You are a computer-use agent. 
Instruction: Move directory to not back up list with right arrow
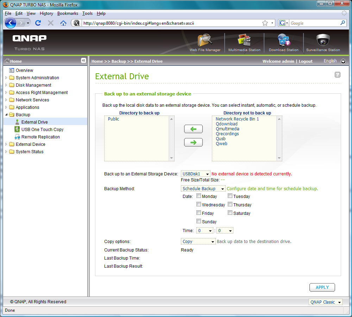point(193,142)
